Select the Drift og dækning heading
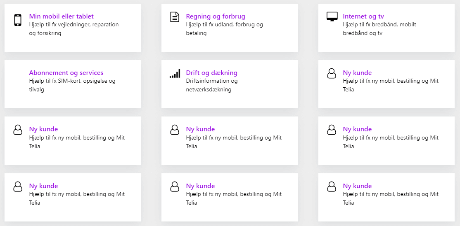 [x=211, y=73]
